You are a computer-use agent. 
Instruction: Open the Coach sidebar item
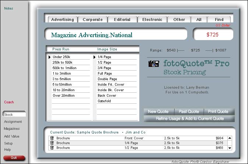click(x=9, y=102)
